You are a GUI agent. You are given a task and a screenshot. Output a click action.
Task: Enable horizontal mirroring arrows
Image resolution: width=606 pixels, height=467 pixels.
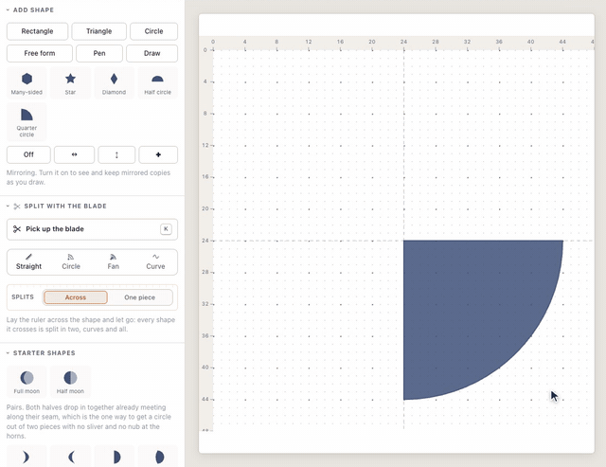click(x=74, y=154)
